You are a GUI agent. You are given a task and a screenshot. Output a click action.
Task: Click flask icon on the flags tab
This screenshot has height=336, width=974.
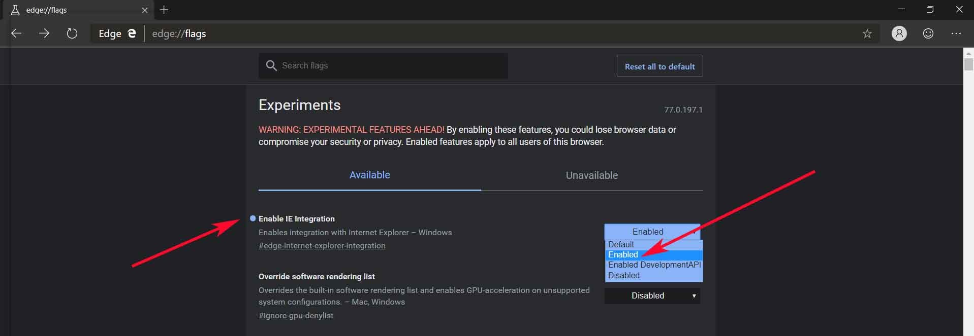pyautogui.click(x=15, y=10)
